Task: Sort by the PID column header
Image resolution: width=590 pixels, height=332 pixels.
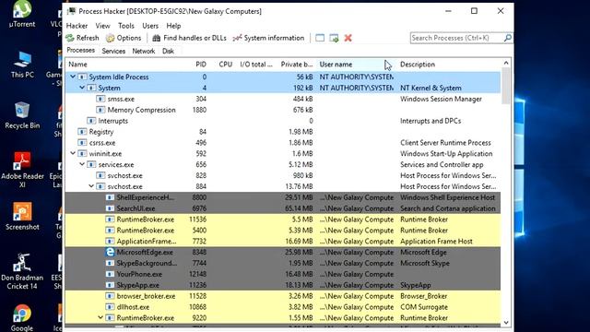Action: (201, 65)
